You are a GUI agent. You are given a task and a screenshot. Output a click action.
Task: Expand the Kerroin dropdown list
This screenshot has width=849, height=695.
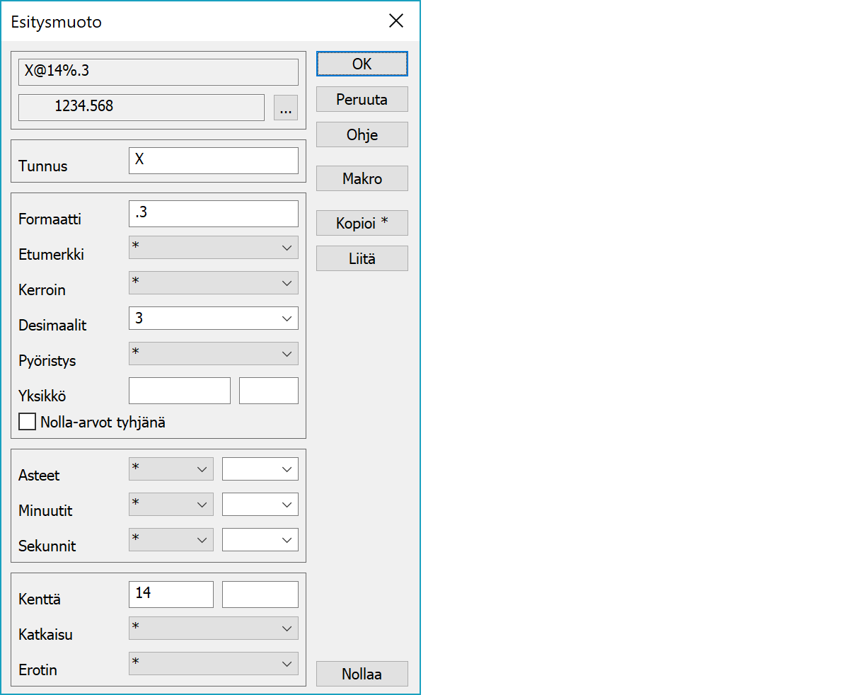[213, 283]
